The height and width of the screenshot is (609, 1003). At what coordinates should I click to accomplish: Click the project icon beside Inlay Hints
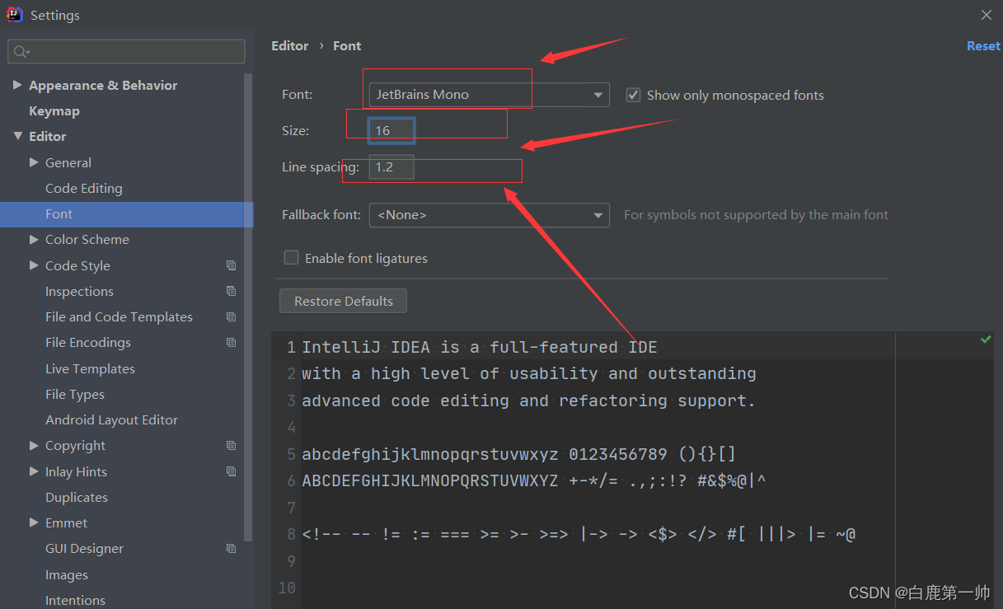pos(231,471)
